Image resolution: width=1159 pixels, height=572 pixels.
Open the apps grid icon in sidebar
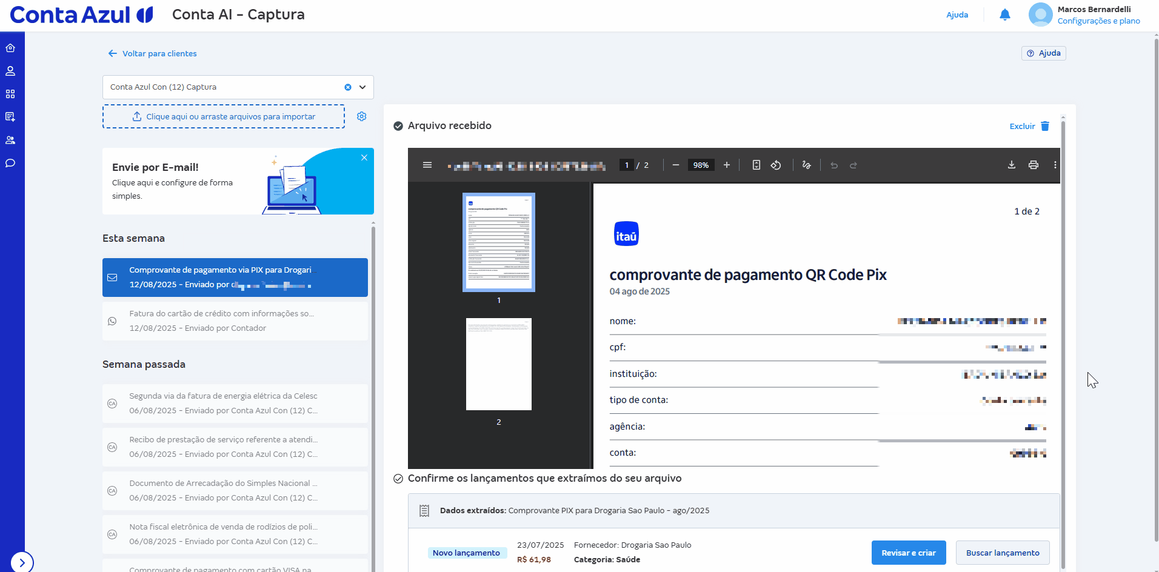pyautogui.click(x=10, y=94)
